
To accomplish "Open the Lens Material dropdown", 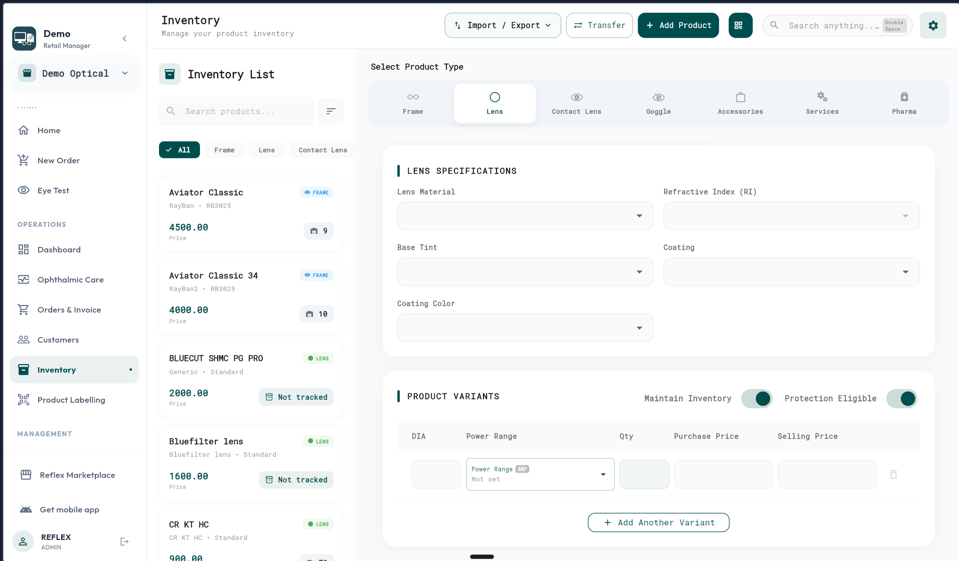I will 525,216.
